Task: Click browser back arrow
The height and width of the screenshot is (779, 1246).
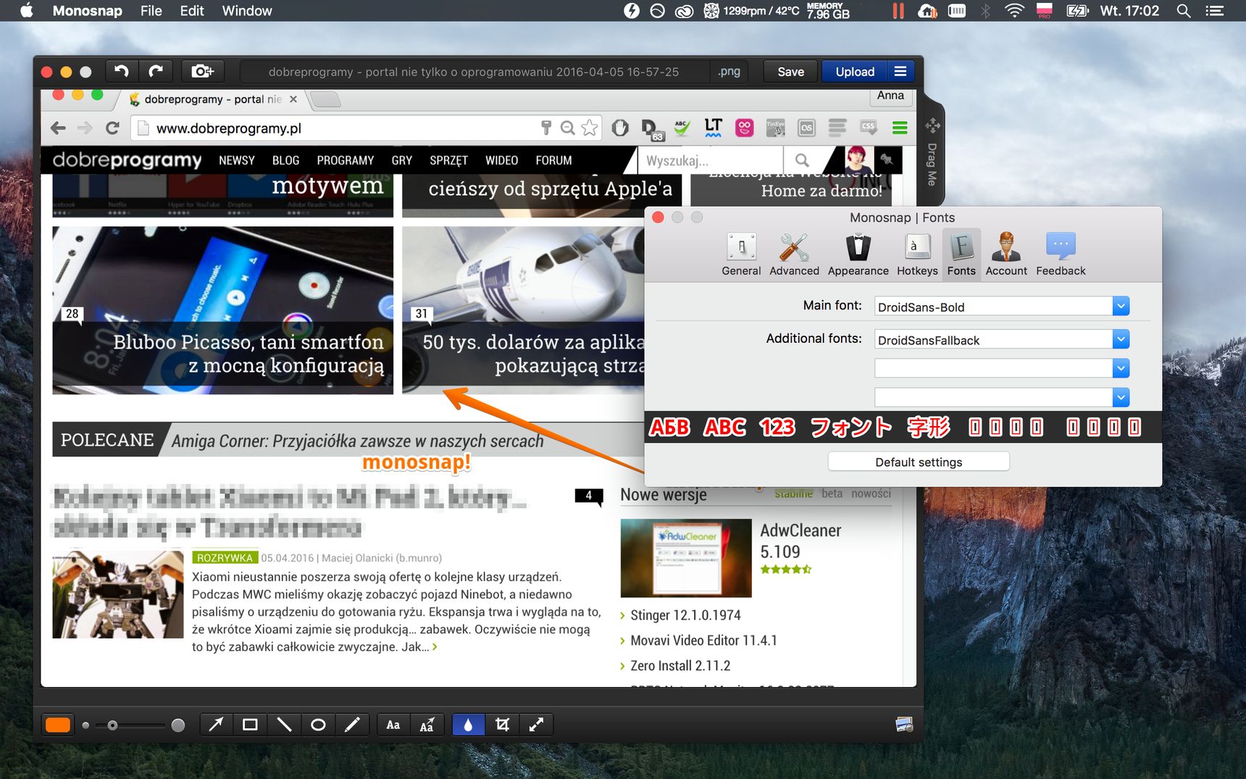Action: pyautogui.click(x=58, y=128)
